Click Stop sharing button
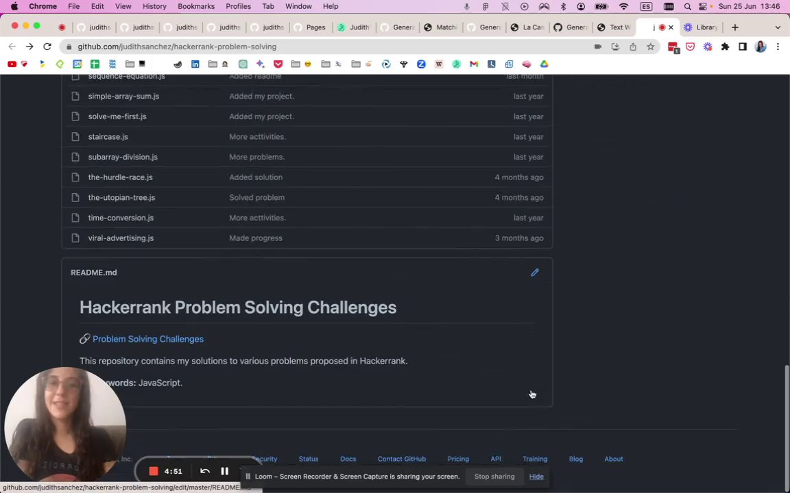Image resolution: width=790 pixels, height=493 pixels. (494, 477)
